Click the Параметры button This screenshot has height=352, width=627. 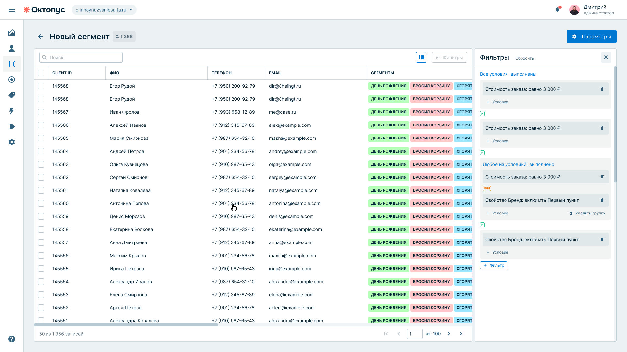(x=591, y=37)
